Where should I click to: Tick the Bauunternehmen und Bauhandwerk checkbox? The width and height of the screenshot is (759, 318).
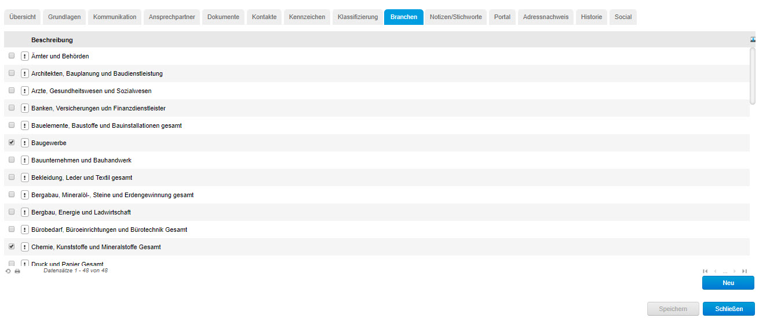(x=12, y=160)
